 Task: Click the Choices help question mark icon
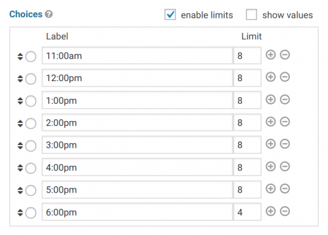[49, 14]
